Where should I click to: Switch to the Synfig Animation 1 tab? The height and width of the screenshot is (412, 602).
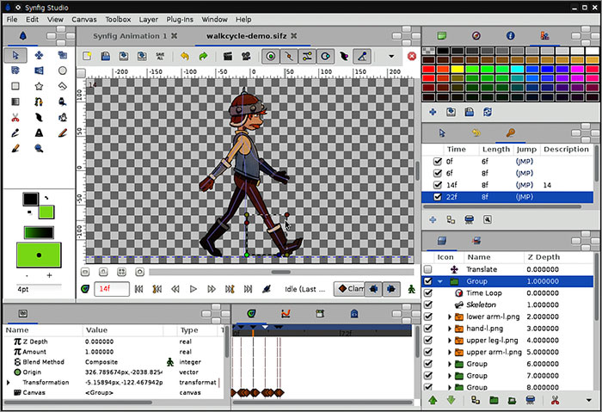[x=129, y=36]
